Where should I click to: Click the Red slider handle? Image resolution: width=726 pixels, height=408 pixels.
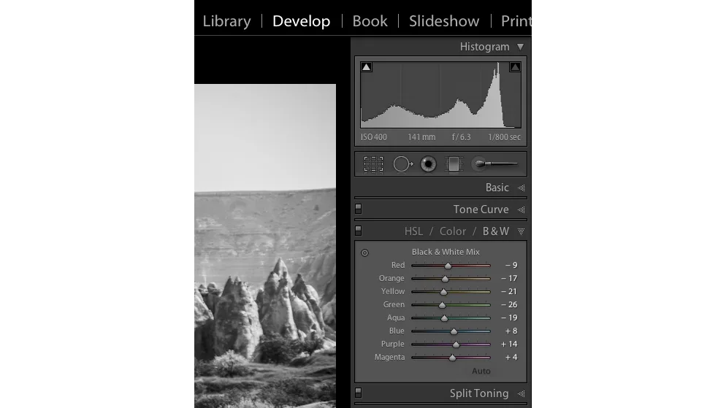click(x=448, y=266)
